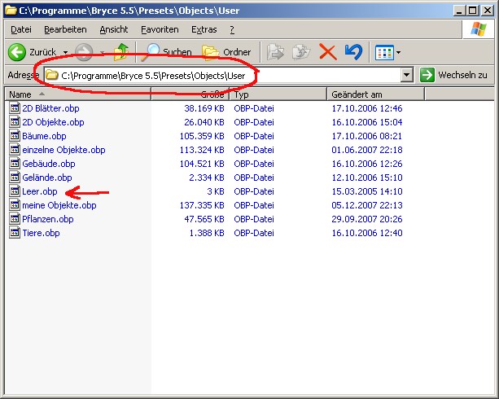Image resolution: width=499 pixels, height=399 pixels.
Task: Select file Bäume.obp
Action: 44,136
